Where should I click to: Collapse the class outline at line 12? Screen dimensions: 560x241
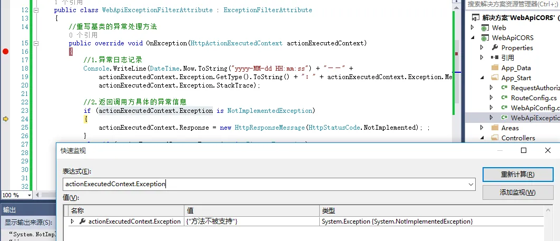pyautogui.click(x=36, y=11)
